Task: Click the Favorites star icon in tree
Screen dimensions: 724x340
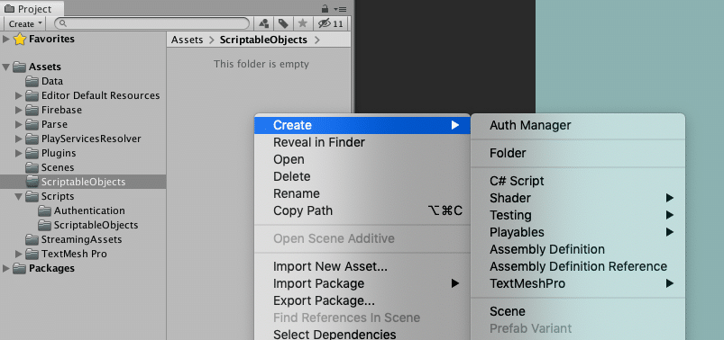Action: point(20,40)
